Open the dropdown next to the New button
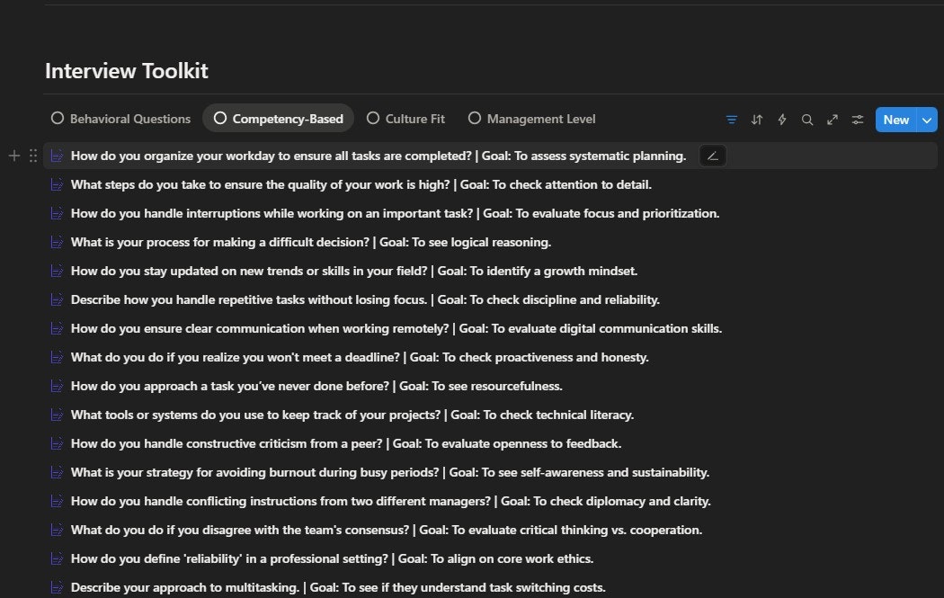Image resolution: width=944 pixels, height=598 pixels. 927,119
